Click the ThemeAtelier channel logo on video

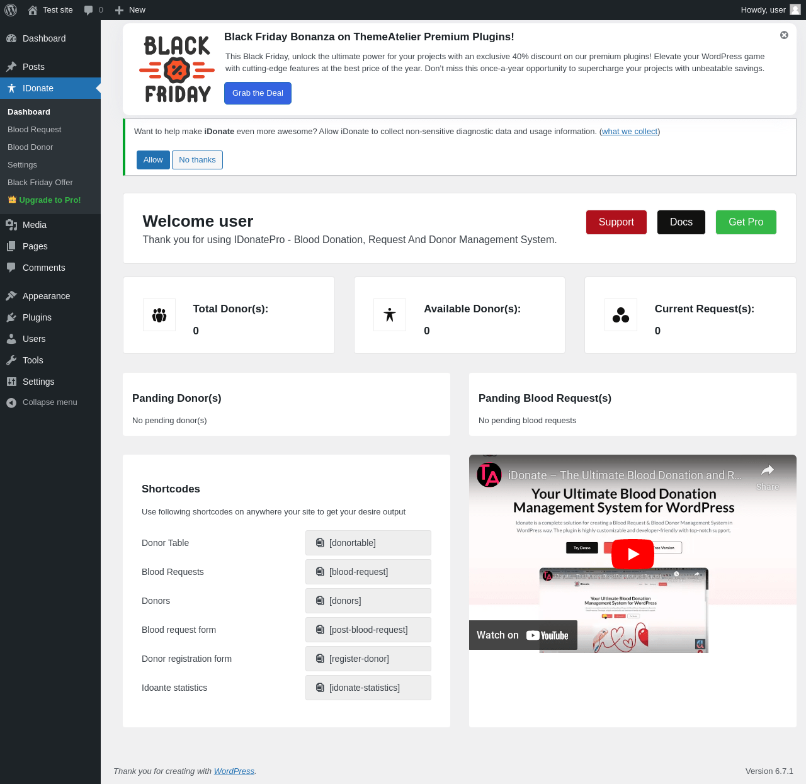489,475
